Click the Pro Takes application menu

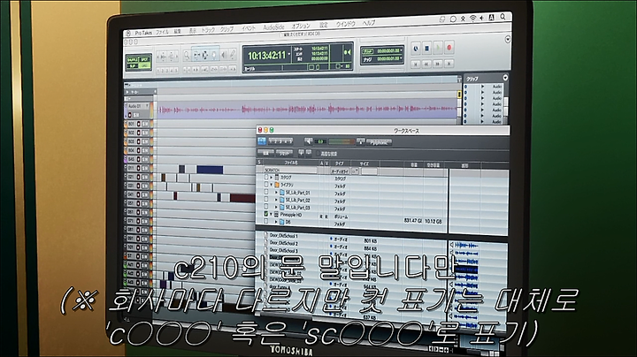[143, 33]
